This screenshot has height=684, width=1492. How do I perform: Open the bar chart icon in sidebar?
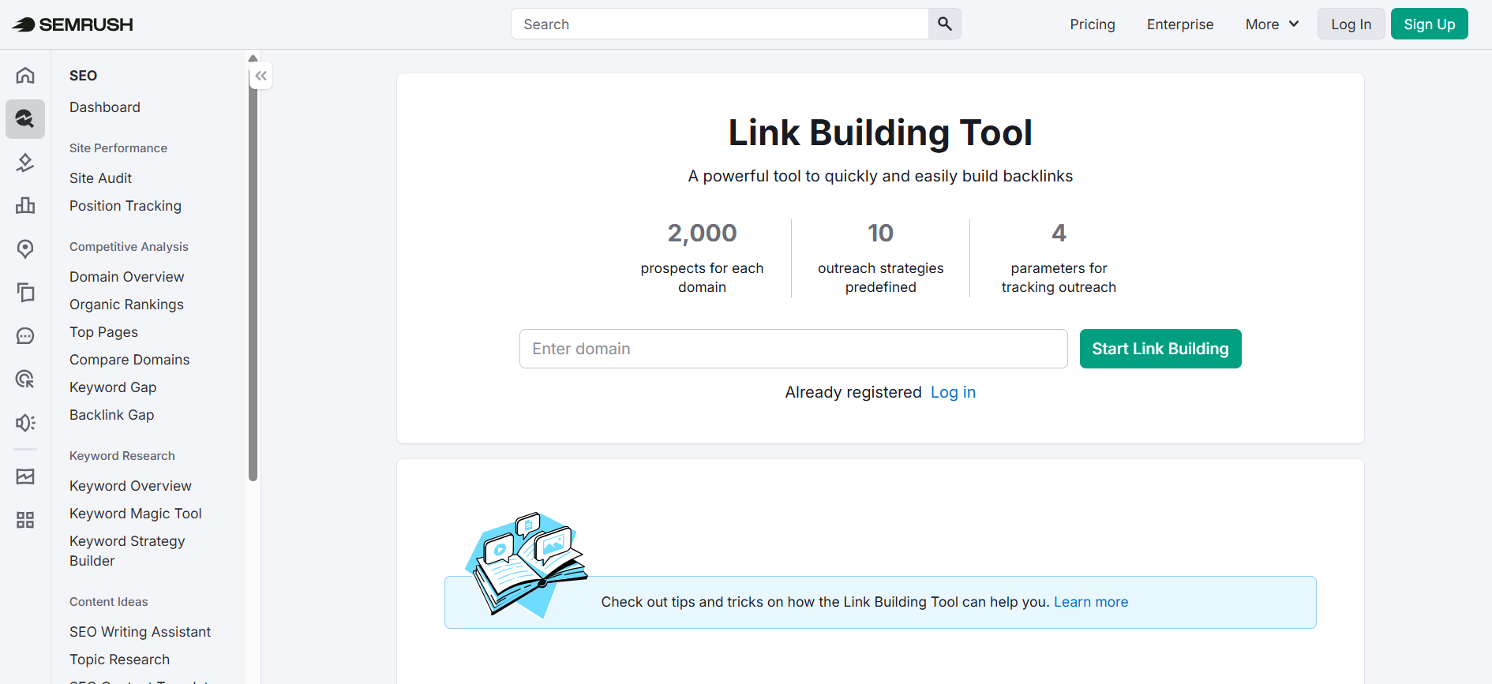coord(25,206)
